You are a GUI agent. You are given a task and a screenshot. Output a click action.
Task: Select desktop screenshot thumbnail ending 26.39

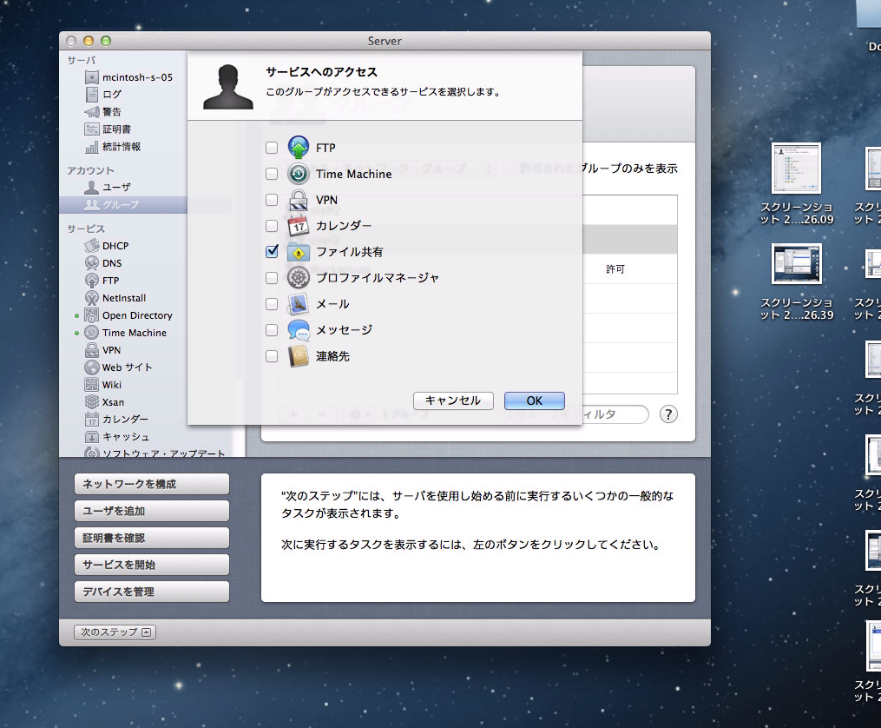796,263
